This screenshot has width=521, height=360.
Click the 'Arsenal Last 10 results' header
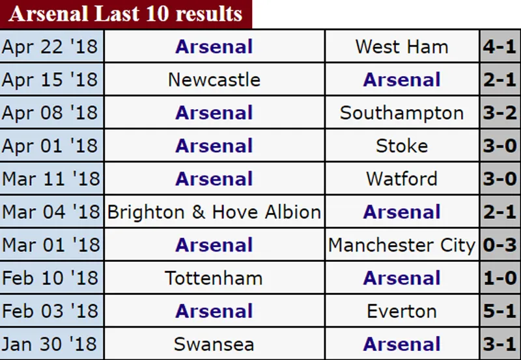point(125,14)
